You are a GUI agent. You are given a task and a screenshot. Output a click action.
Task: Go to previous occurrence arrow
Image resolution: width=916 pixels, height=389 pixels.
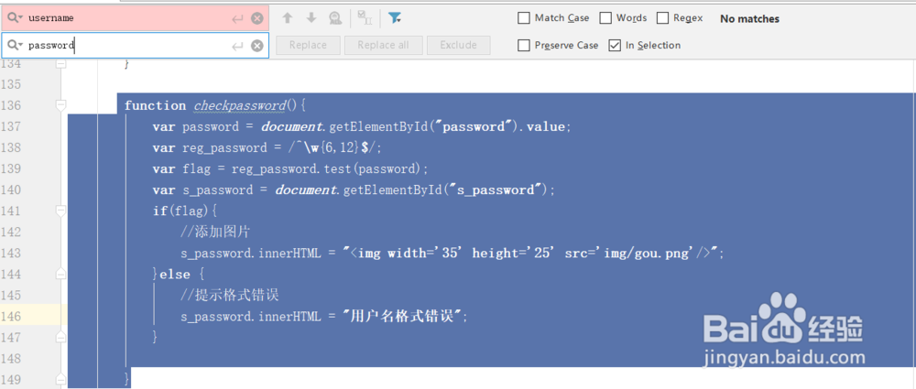point(287,18)
